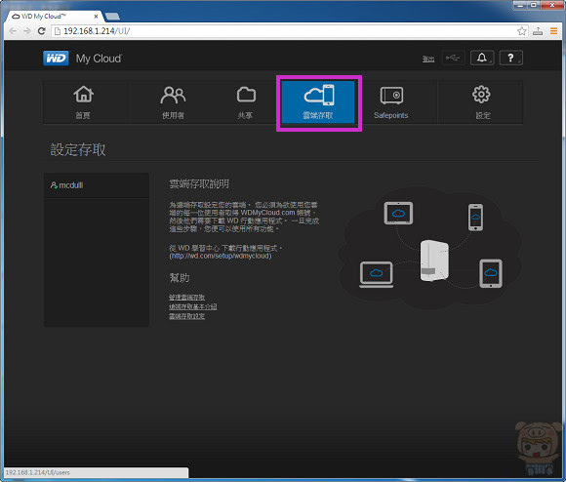566x482 pixels.
Task: Click the browser forward arrow
Action: (26, 31)
